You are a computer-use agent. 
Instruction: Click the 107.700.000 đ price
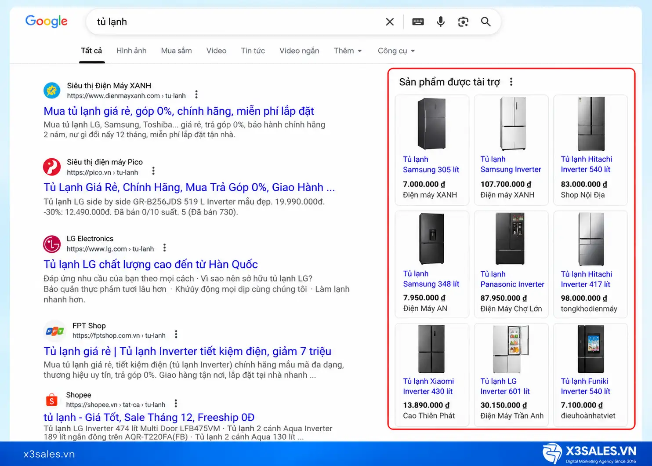[506, 184]
